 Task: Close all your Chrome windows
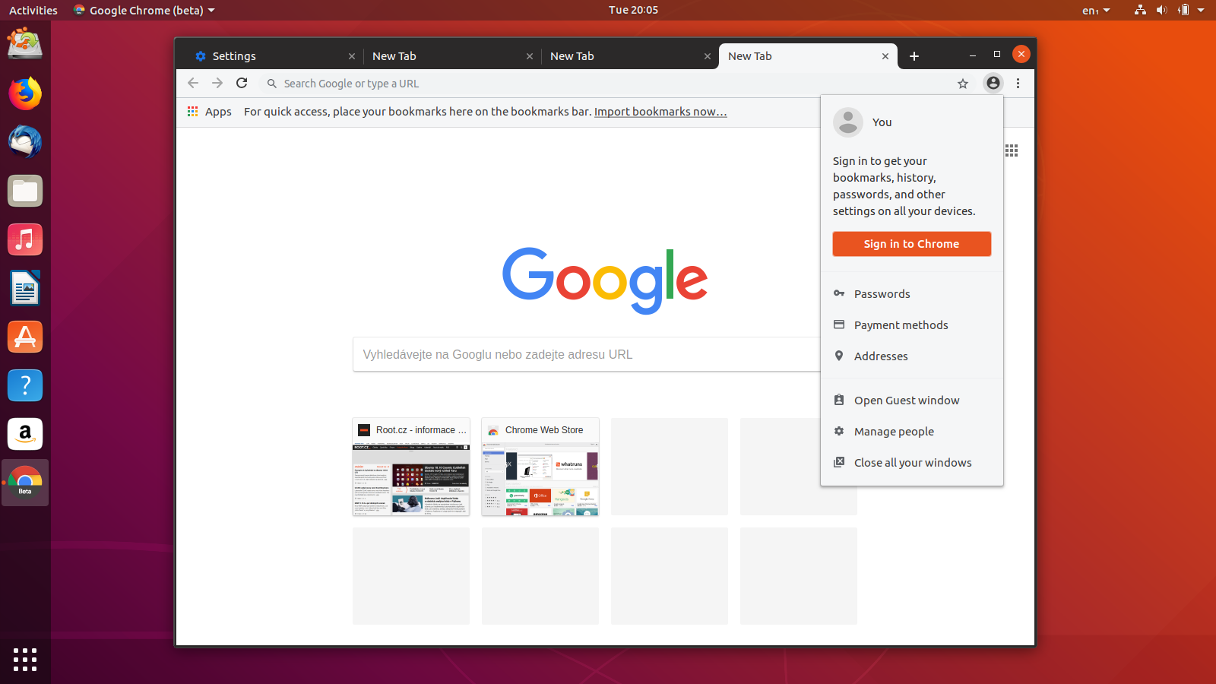coord(913,462)
